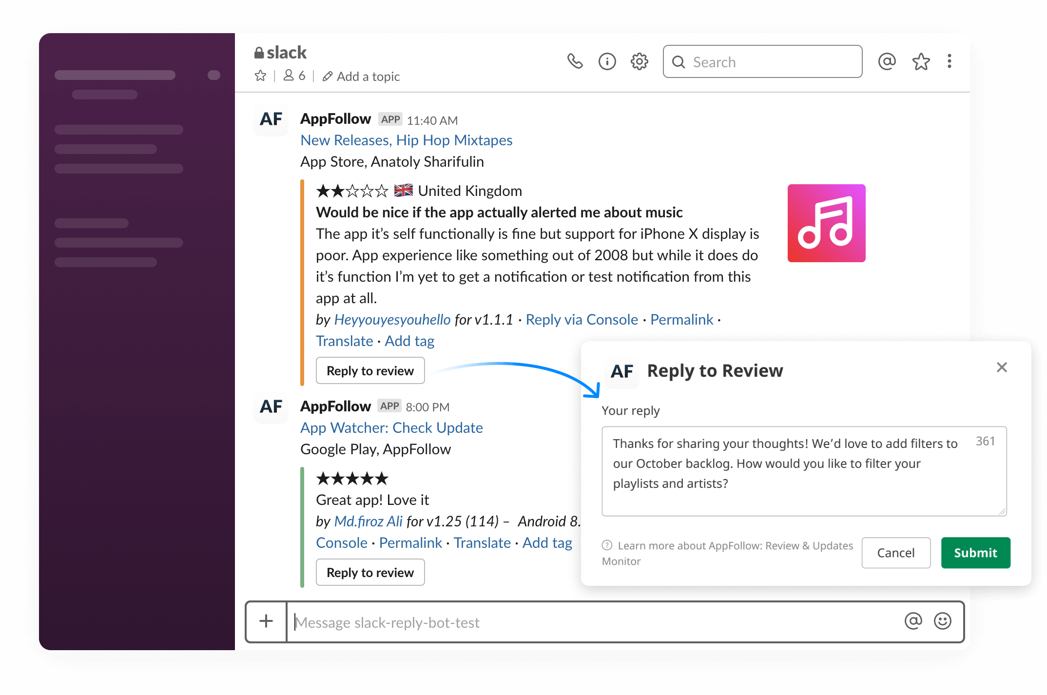Open channel settings gear icon
The height and width of the screenshot is (695, 1047).
tap(639, 61)
